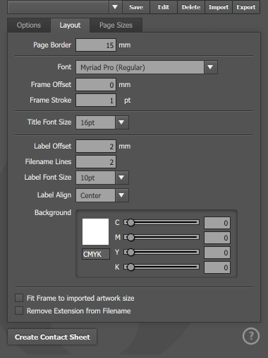Open the Label Align dropdown
The image size is (268, 358).
pyautogui.click(x=121, y=195)
